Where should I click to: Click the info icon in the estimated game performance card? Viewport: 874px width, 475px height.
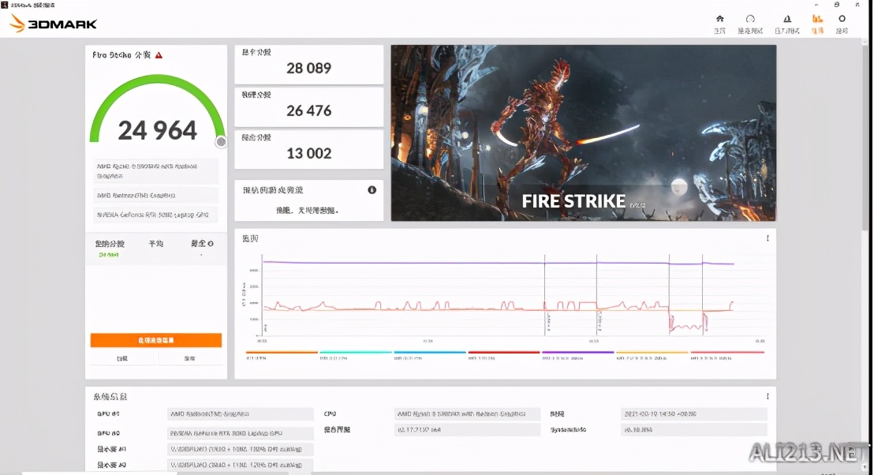click(372, 190)
